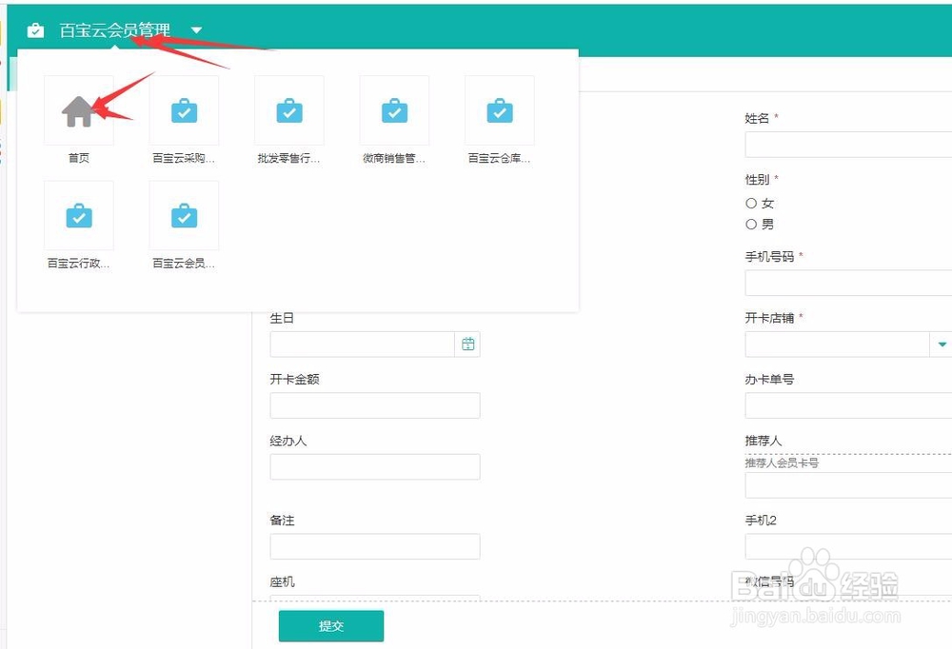
Task: Click the 百宝云会员管理 header title
Action: point(115,29)
